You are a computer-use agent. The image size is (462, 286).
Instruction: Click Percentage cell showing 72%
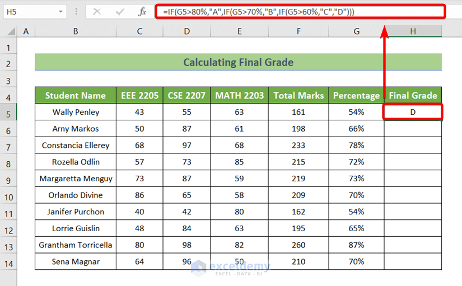point(357,162)
